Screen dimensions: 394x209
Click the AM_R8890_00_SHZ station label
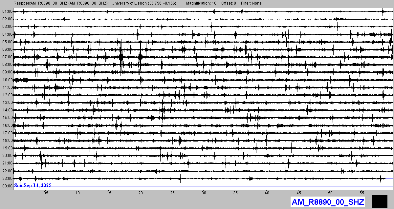pos(327,202)
